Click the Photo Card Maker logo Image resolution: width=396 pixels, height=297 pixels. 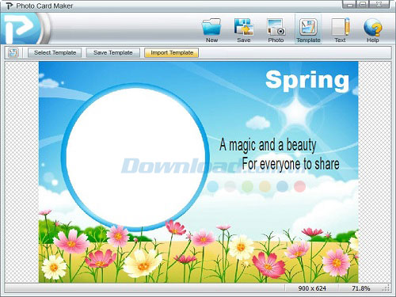point(22,29)
